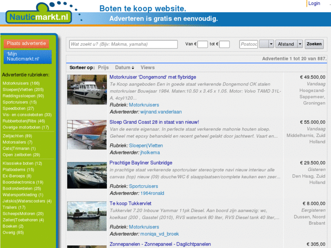Open the Tukkervlet listing thumbnail
Viewport: 331px width, 248px height.
click(x=87, y=216)
